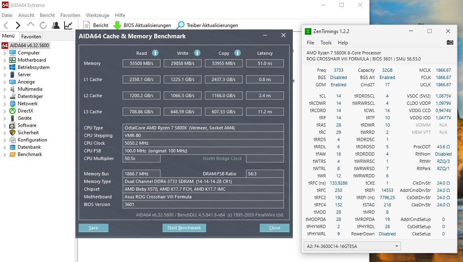Click the Read info icon
This screenshot has height=262, width=463.
click(x=155, y=53)
